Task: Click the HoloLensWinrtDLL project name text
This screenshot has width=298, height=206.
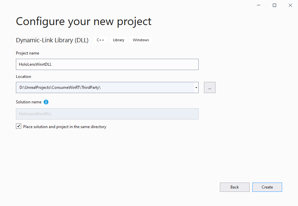Action: pyautogui.click(x=34, y=64)
